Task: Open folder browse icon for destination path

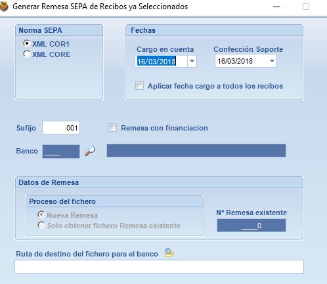Action: click(x=169, y=253)
